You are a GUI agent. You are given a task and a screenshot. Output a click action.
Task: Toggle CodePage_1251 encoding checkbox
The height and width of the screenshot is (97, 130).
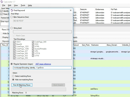(14, 46)
